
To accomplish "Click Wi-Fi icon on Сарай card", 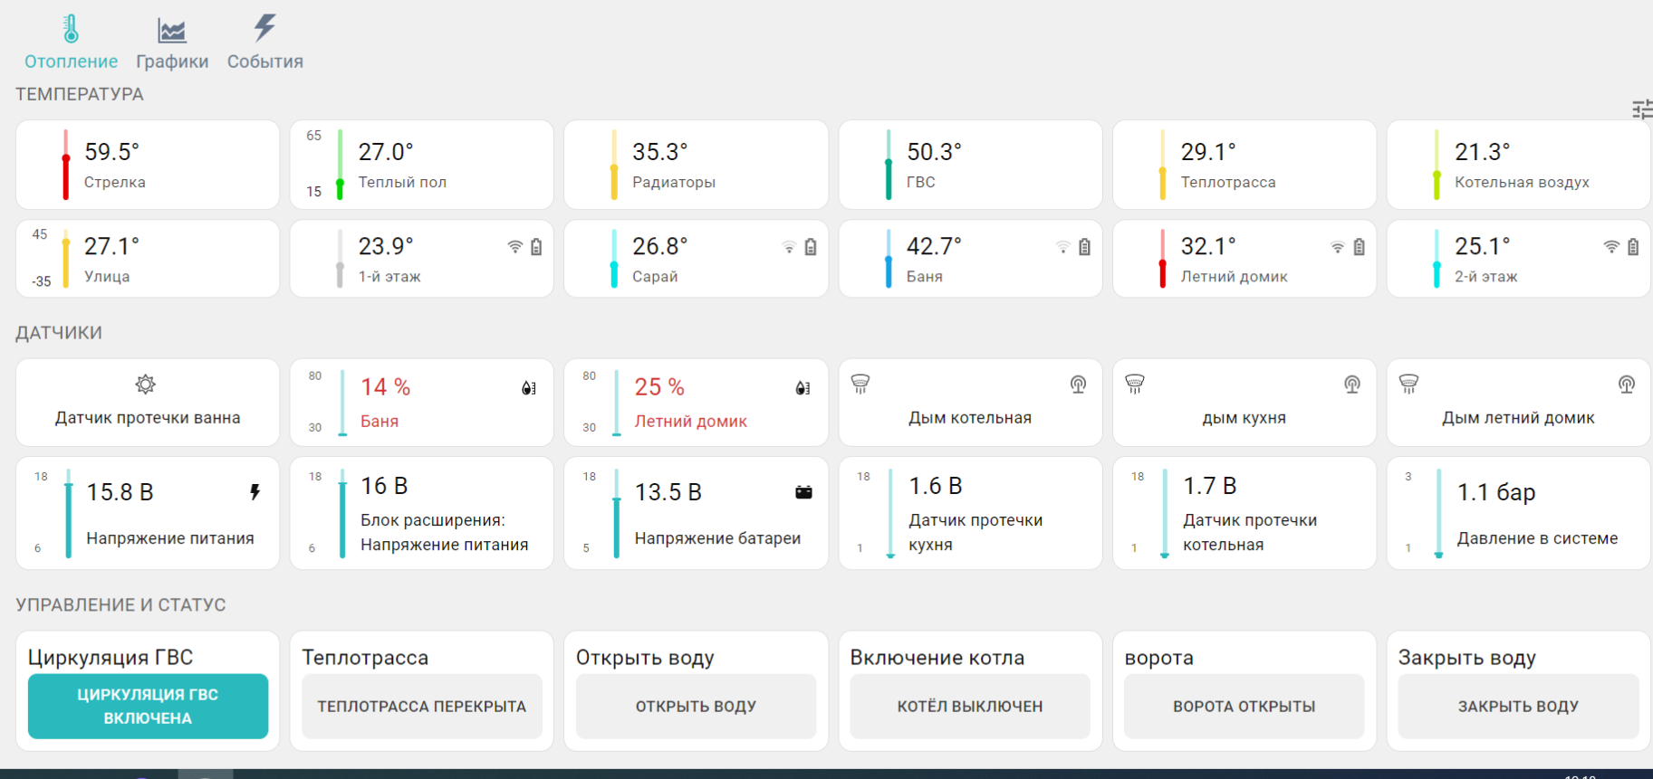I will coord(789,246).
